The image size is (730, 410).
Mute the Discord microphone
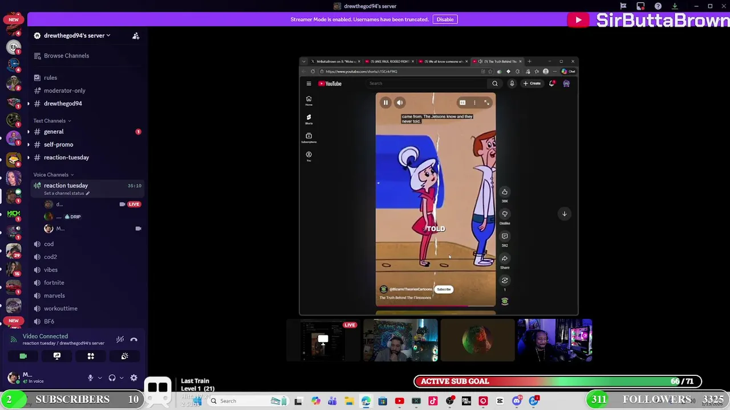tap(90, 378)
